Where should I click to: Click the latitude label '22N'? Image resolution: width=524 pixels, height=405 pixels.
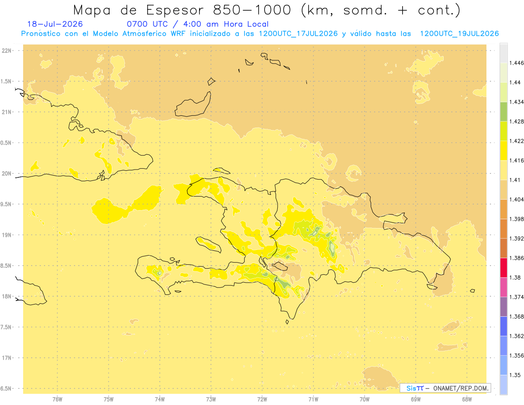pyautogui.click(x=7, y=51)
